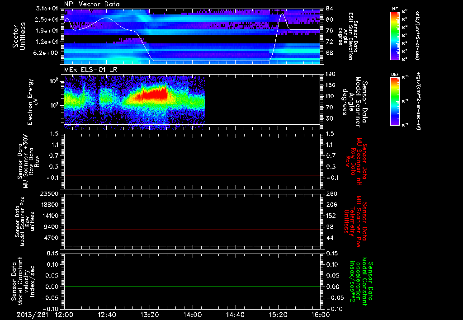Viewport: 463px width, 320px height.
Task: Click the '1.2e+01' sector tick value
Action: coord(47,42)
